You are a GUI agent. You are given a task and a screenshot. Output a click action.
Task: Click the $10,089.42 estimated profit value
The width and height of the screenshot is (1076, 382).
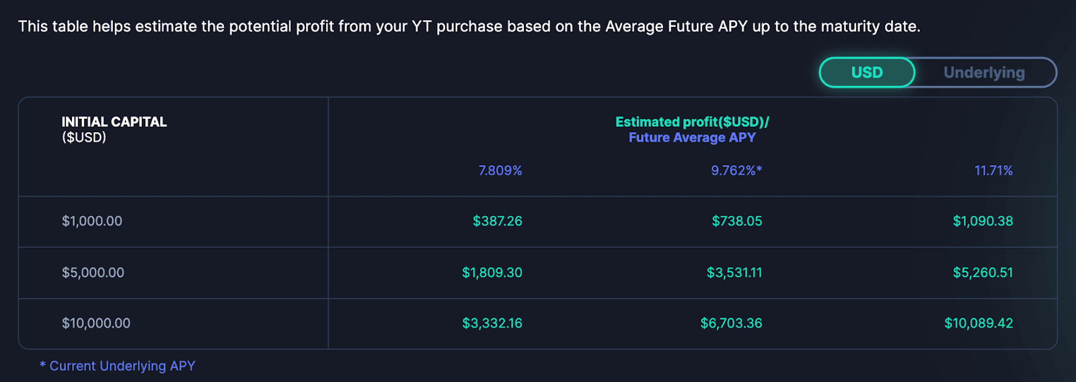978,323
